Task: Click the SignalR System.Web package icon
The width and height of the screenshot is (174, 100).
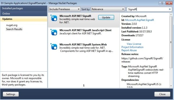Action: pos(54,47)
